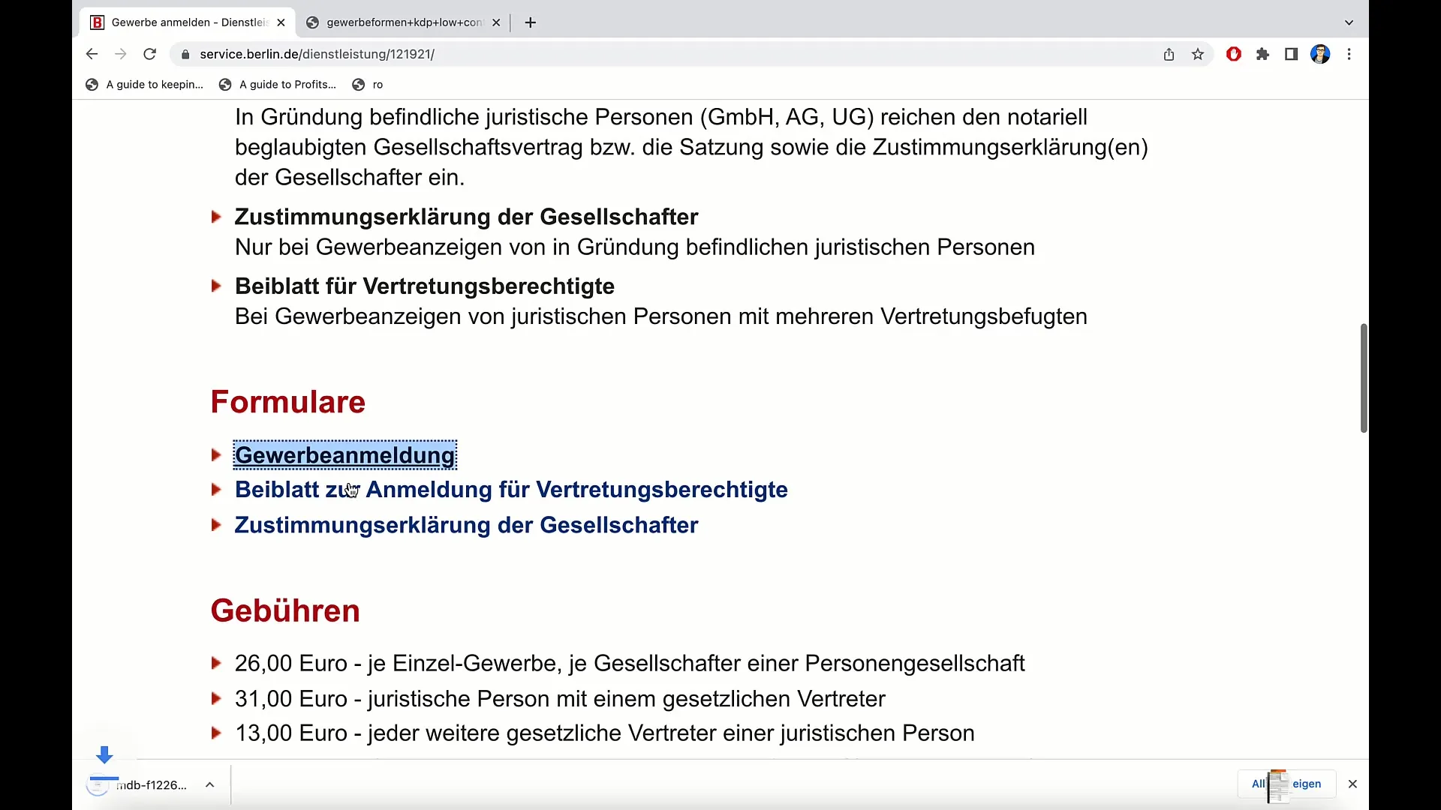Viewport: 1441px width, 810px height.
Task: Click 'Bei Gewerbeanzeigen von juristischen Personen' line
Action: click(x=661, y=316)
